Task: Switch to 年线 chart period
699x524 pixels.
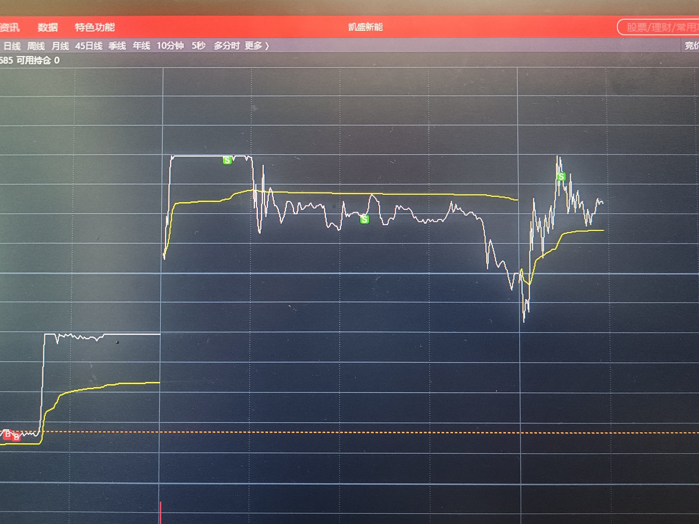Action: [x=141, y=46]
